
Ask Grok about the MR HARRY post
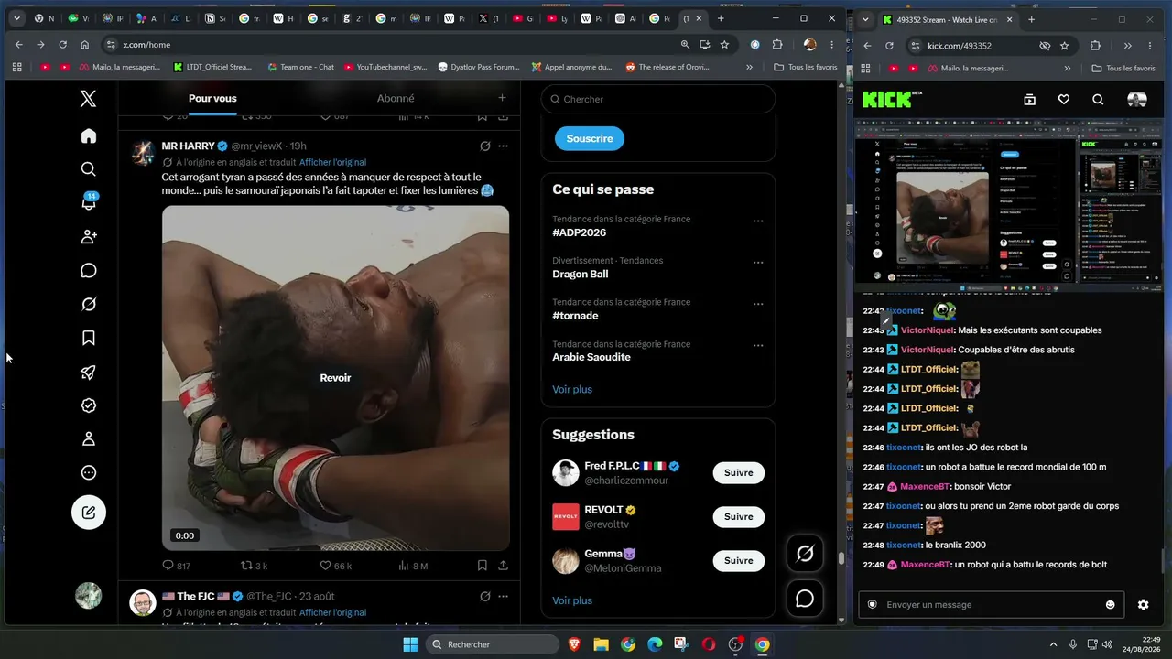485,146
